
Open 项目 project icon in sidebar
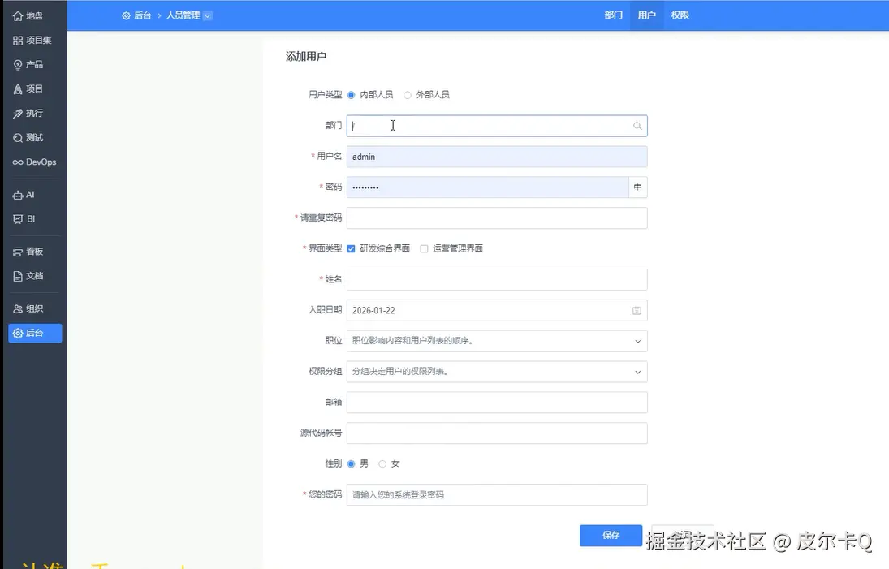coord(18,89)
